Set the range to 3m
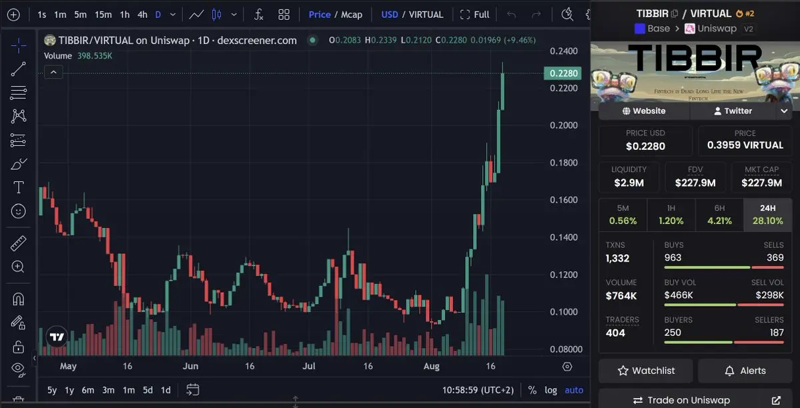This screenshot has width=800, height=408. point(108,390)
